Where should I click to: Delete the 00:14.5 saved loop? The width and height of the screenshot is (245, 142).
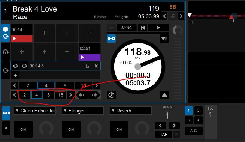click(x=96, y=66)
